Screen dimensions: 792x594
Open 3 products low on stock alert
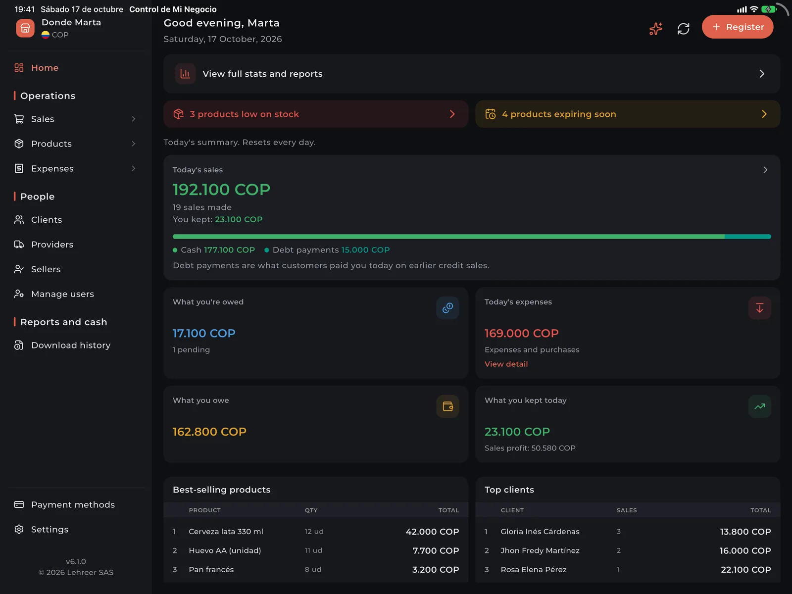pyautogui.click(x=316, y=114)
